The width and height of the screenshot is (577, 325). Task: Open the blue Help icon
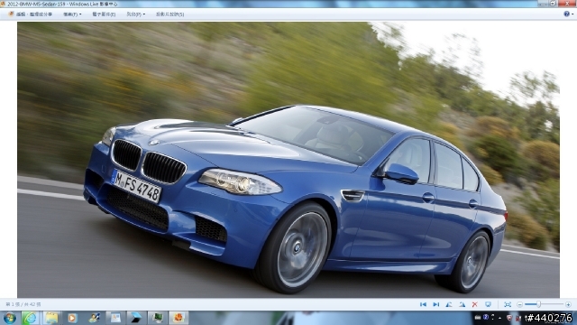(x=567, y=14)
